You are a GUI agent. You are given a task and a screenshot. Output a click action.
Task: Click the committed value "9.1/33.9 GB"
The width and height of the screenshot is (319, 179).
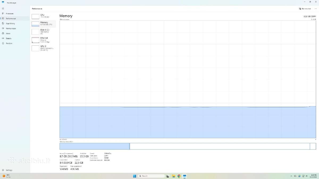click(x=66, y=163)
